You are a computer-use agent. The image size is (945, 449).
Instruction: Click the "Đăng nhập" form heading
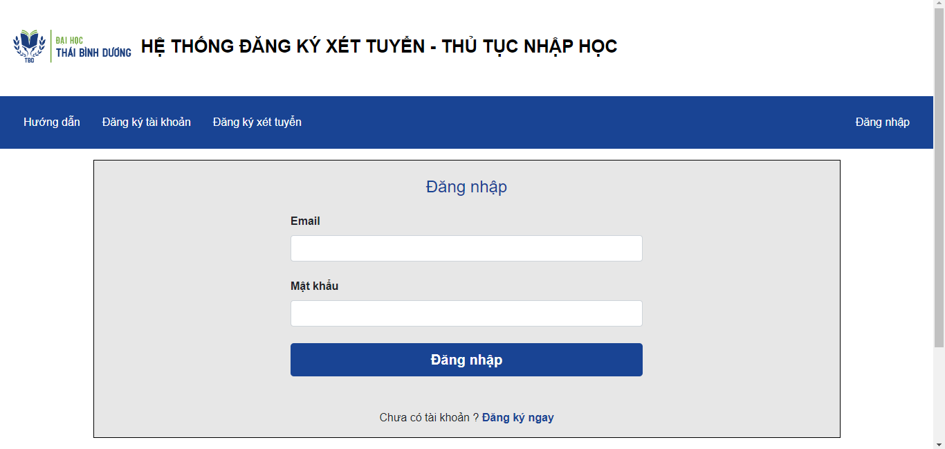(466, 186)
